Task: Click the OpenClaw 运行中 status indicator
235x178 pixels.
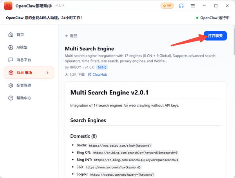Action: (x=213, y=18)
